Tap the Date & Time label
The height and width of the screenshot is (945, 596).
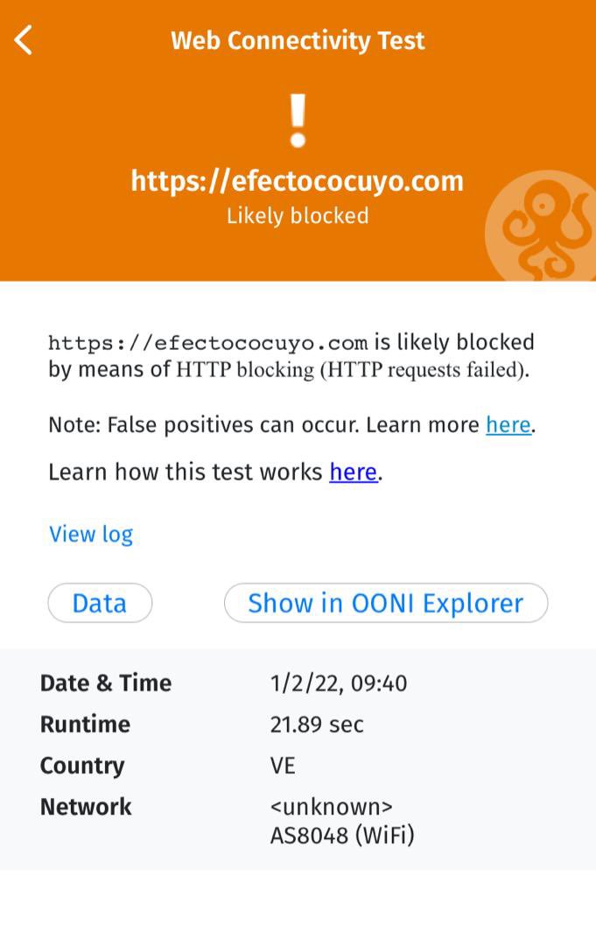pyautogui.click(x=106, y=682)
